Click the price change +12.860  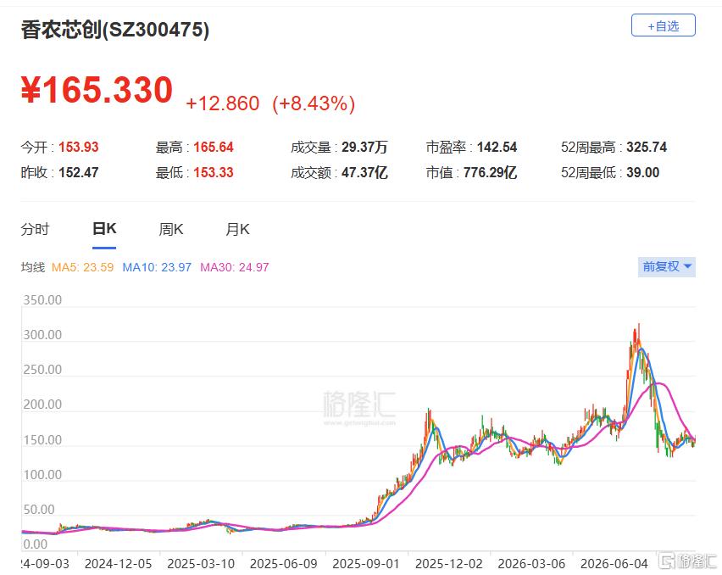[223, 103]
